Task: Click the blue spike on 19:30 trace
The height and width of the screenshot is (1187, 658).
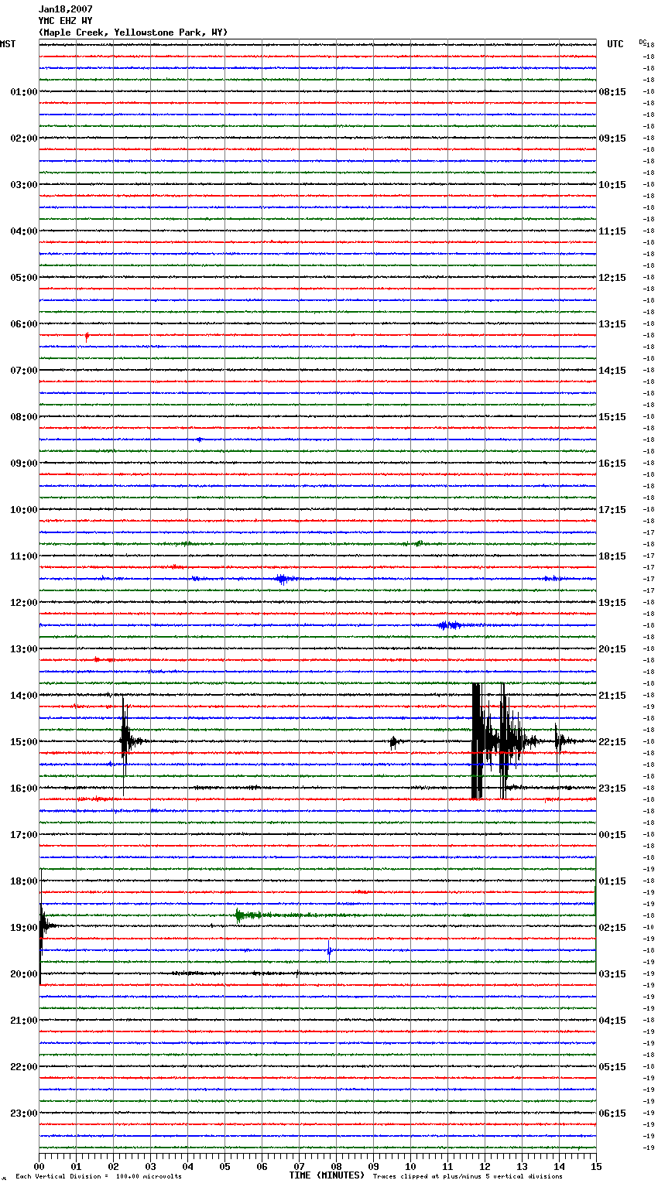Action: (x=329, y=950)
